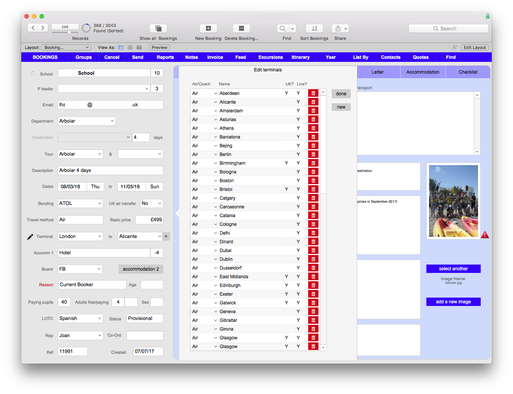Image resolution: width=513 pixels, height=394 pixels.
Task: Open Sort Bookings from the toolbar
Action: [x=314, y=28]
